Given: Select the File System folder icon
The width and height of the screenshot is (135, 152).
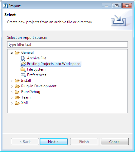Looking at the screenshot, I should (23, 69).
